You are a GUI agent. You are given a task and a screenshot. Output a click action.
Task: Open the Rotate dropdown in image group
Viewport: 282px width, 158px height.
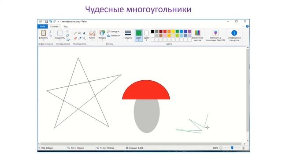coord(68,39)
